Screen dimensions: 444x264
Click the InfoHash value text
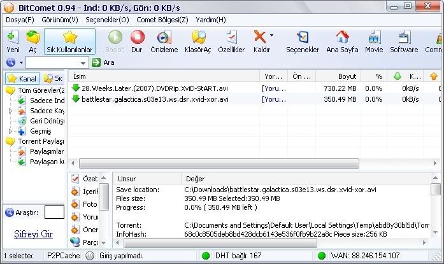tap(258, 234)
